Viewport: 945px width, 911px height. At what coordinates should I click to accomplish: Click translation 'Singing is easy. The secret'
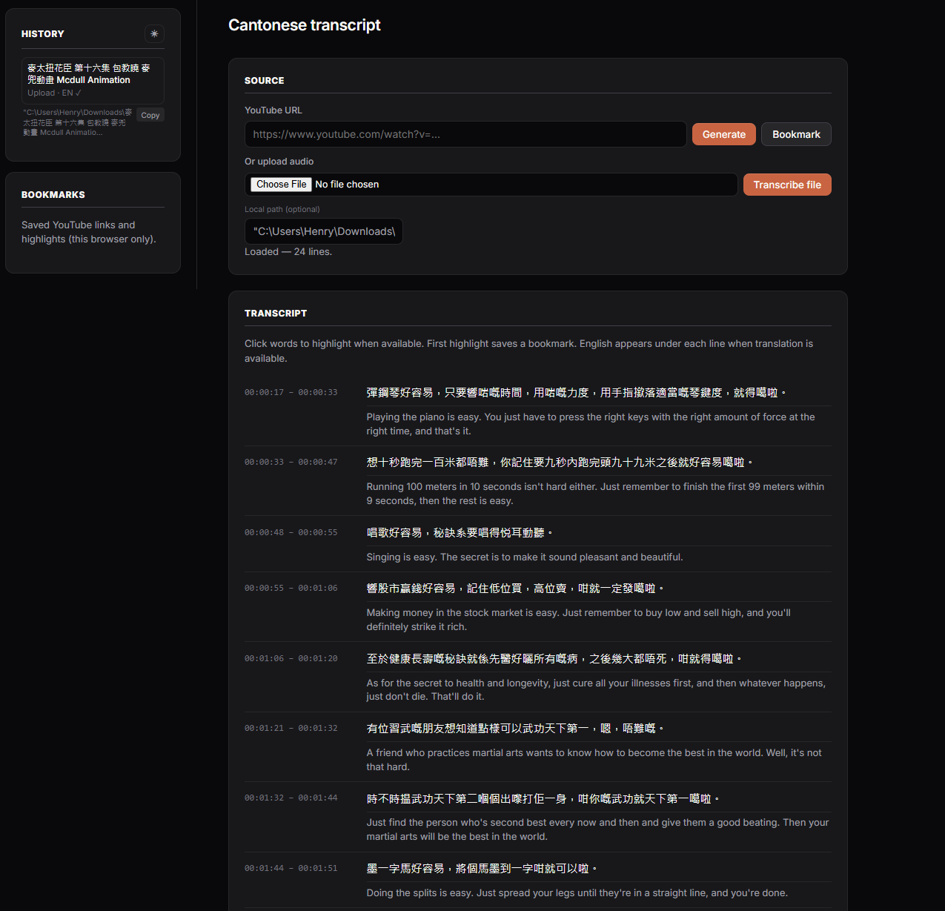(x=525, y=557)
